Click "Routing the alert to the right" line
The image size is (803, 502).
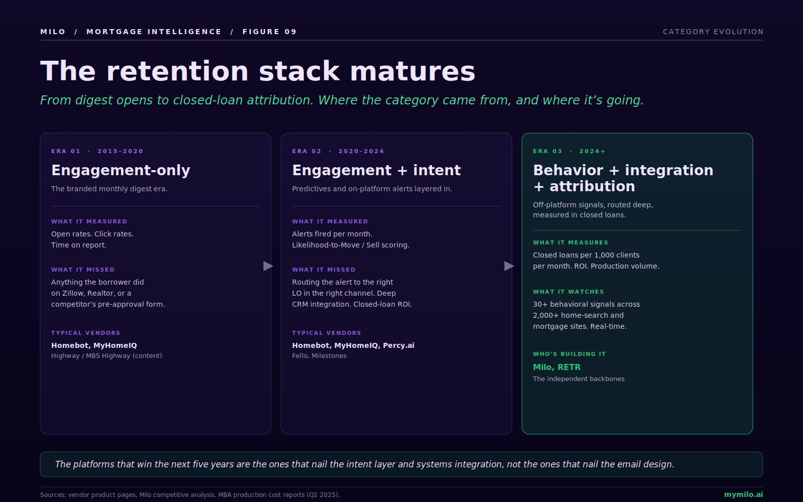click(342, 282)
